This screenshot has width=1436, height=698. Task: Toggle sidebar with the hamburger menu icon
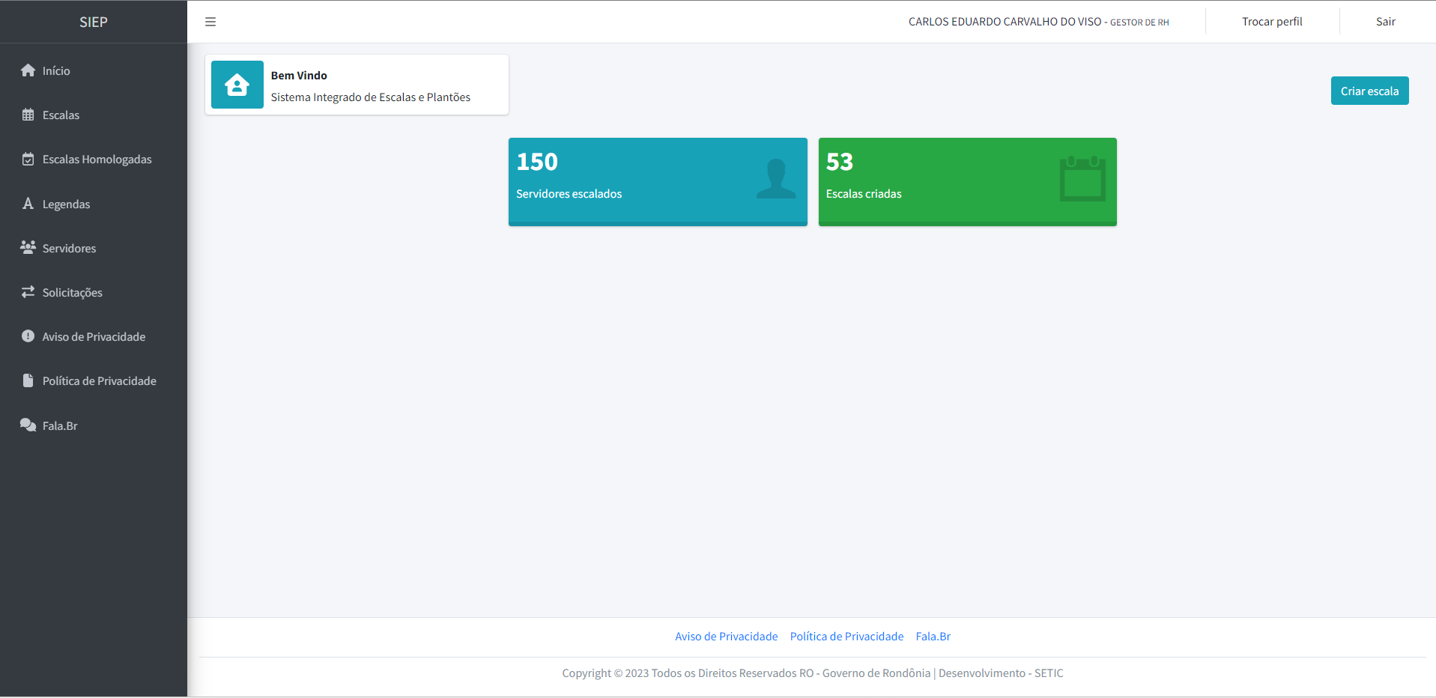pos(210,22)
